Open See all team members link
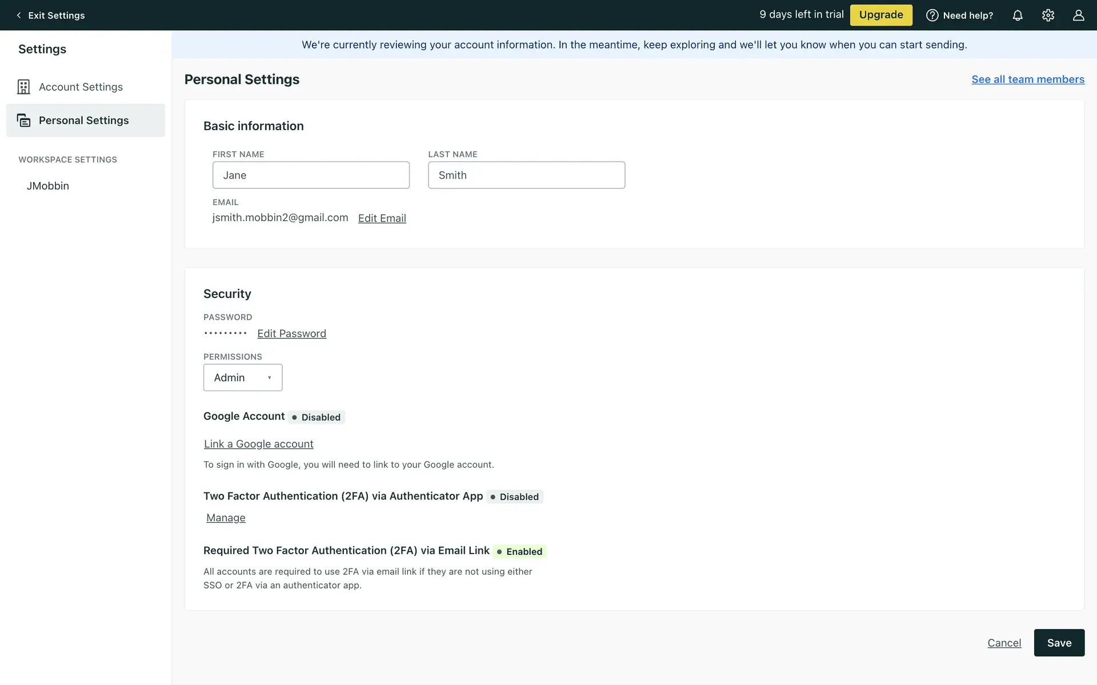This screenshot has height=685, width=1097. pos(1027,79)
